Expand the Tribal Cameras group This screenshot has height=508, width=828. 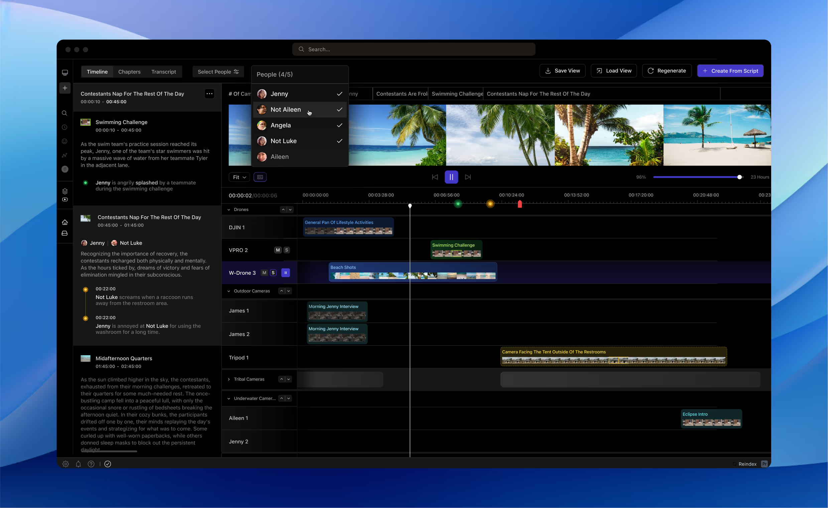[229, 379]
